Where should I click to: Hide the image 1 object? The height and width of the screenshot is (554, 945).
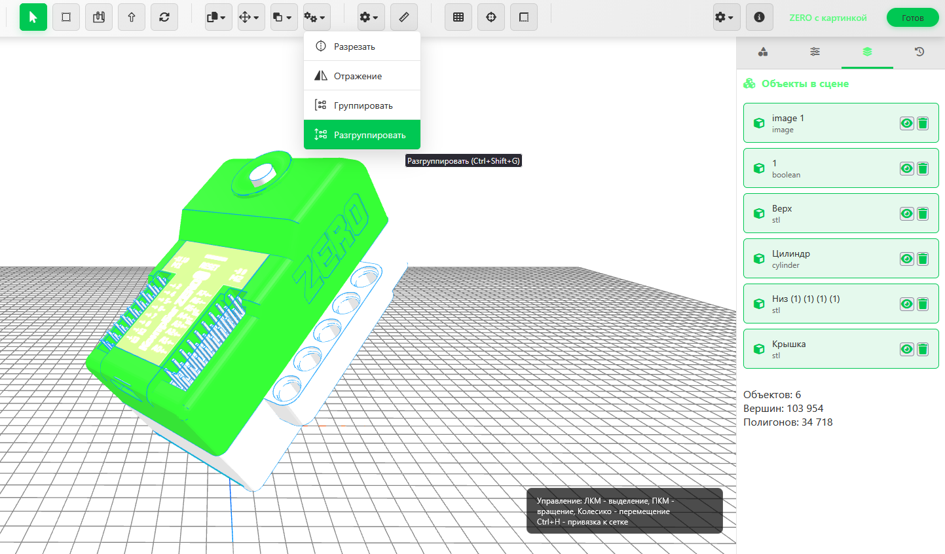(x=906, y=123)
